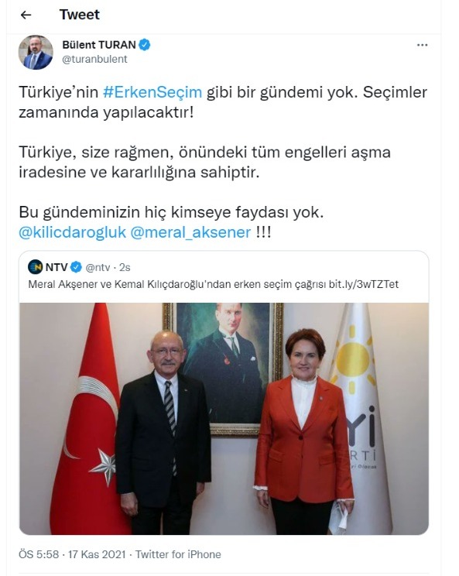Open the @kilicdarogluk mention

tap(72, 232)
